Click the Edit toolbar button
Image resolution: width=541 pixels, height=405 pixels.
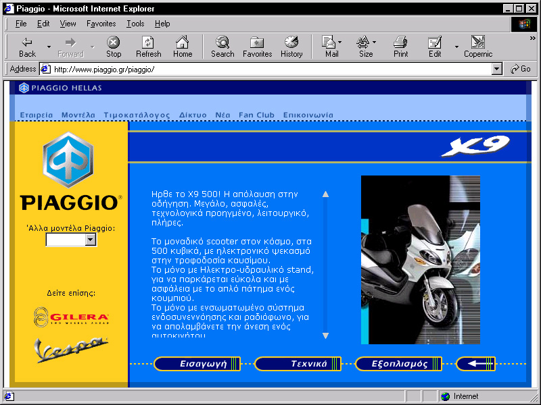tap(435, 47)
